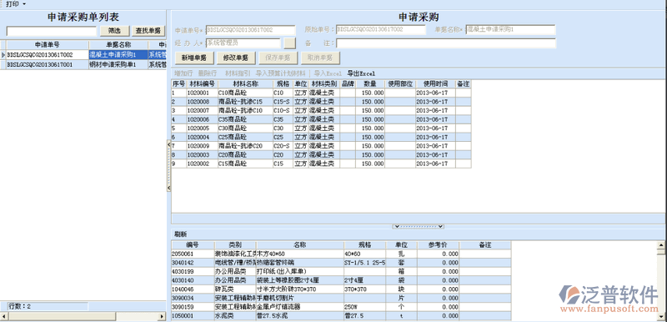The width and height of the screenshot is (667, 322).
Task: Click the 修改单据 button
Action: (236, 58)
